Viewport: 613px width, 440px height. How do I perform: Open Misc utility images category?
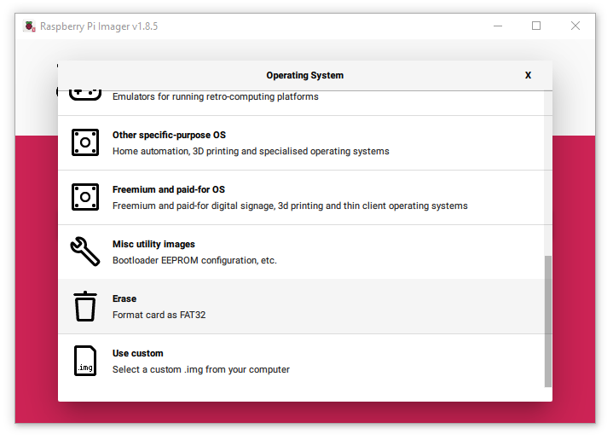[301, 252]
